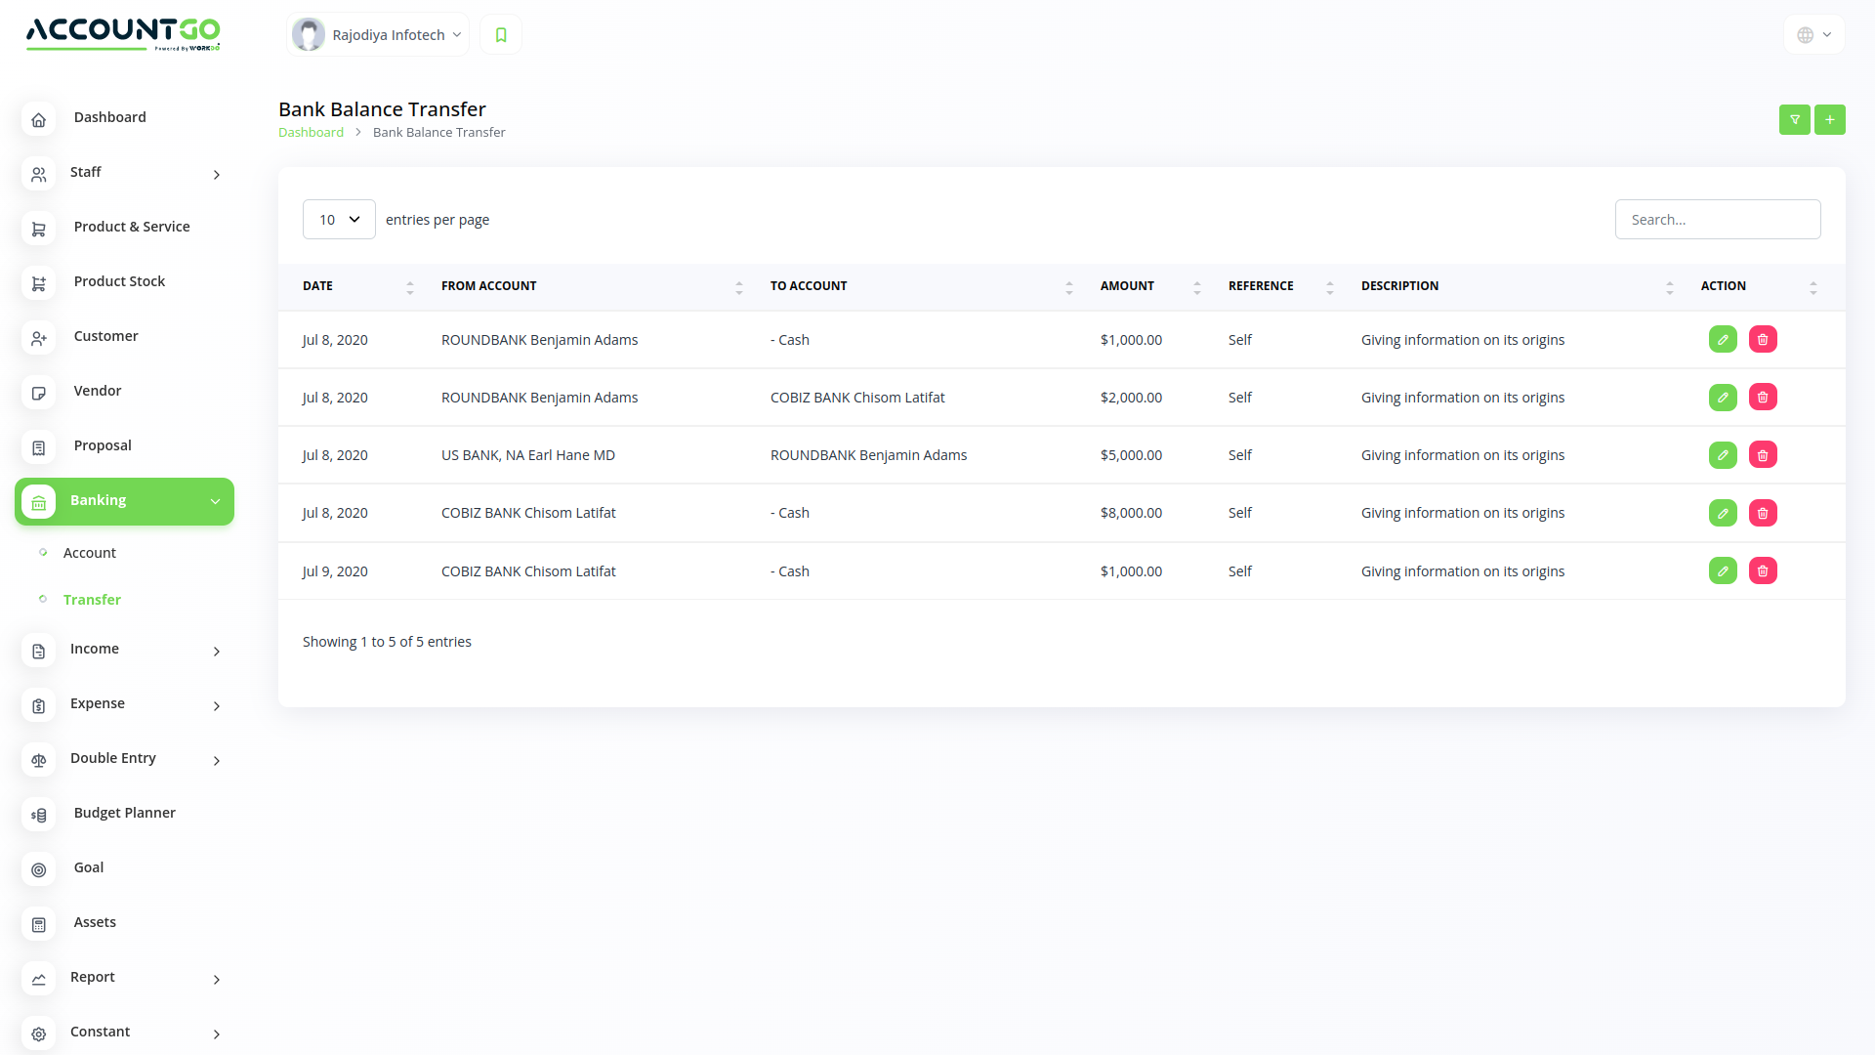Screen dimensions: 1875x1055
Task: Open the entries per page dropdown
Action: 338,219
